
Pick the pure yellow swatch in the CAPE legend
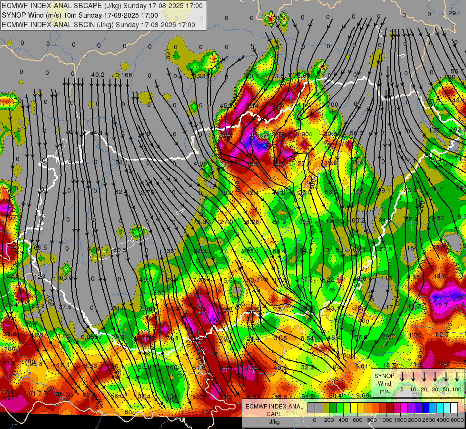pos(354,408)
